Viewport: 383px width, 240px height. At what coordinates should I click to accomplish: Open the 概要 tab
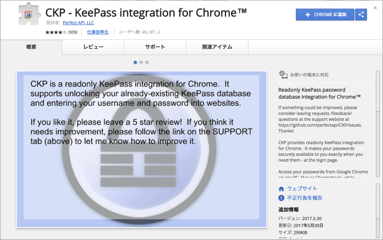31,47
